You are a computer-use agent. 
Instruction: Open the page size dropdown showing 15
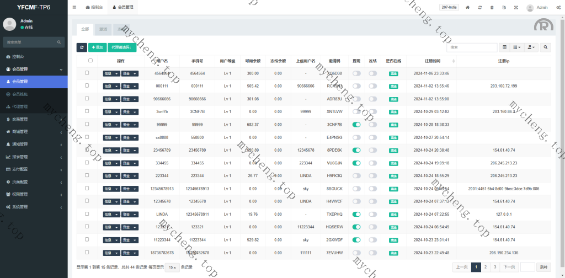(x=173, y=267)
